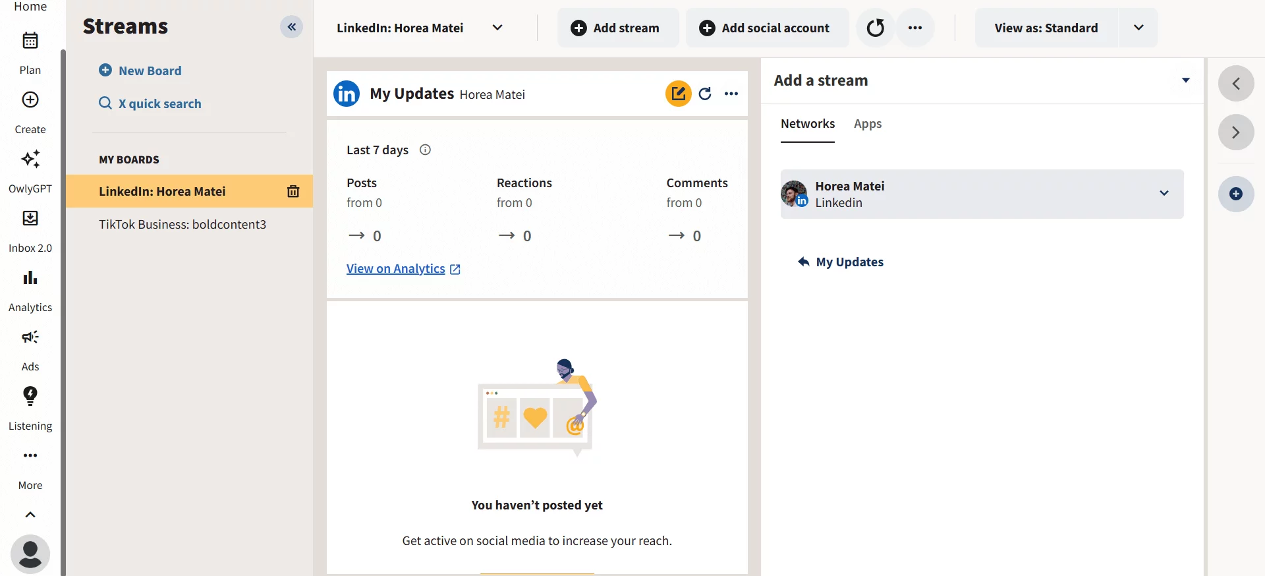This screenshot has height=576, width=1265.
Task: Open Inbox 2.0 icon
Action: 30,218
